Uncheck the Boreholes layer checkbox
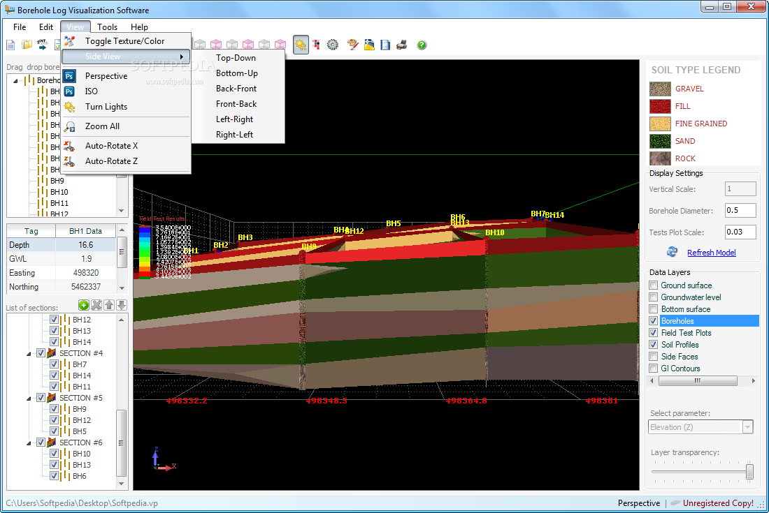The image size is (769, 513). [653, 321]
